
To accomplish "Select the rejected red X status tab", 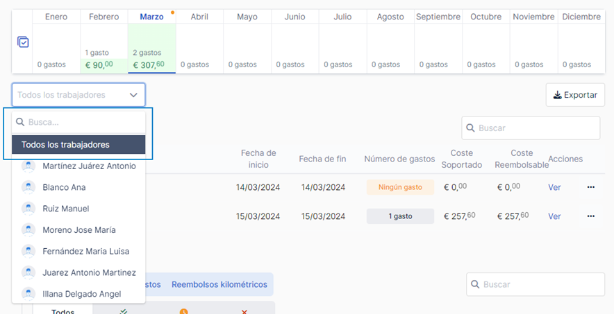I will tap(244, 311).
